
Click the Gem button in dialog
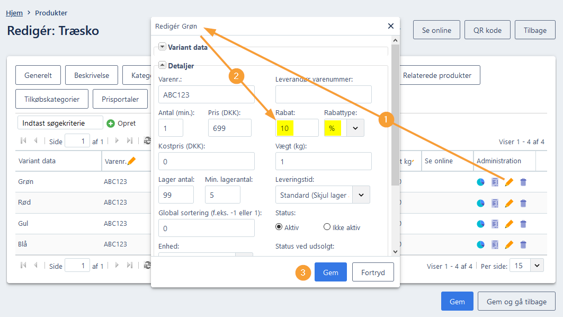330,272
